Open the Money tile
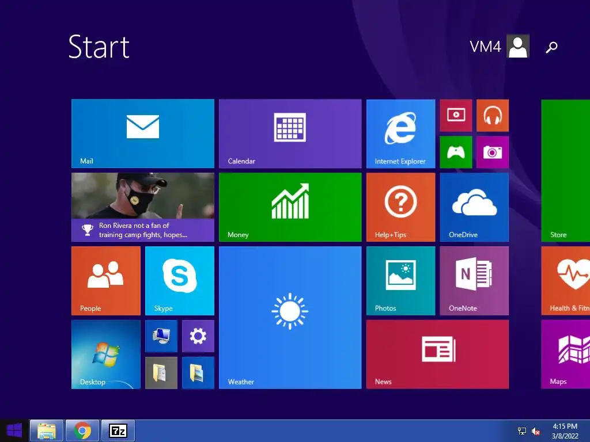This screenshot has height=442, width=590. pos(290,207)
